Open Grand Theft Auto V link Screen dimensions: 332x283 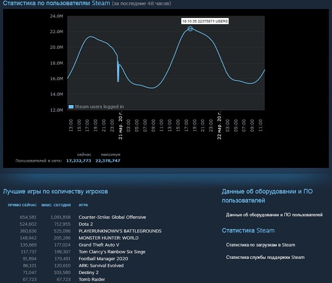(x=99, y=245)
